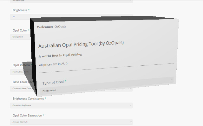Screen dimensions: 203x126
Task: Click the Opal Color Saturation field label
Action: (27, 116)
